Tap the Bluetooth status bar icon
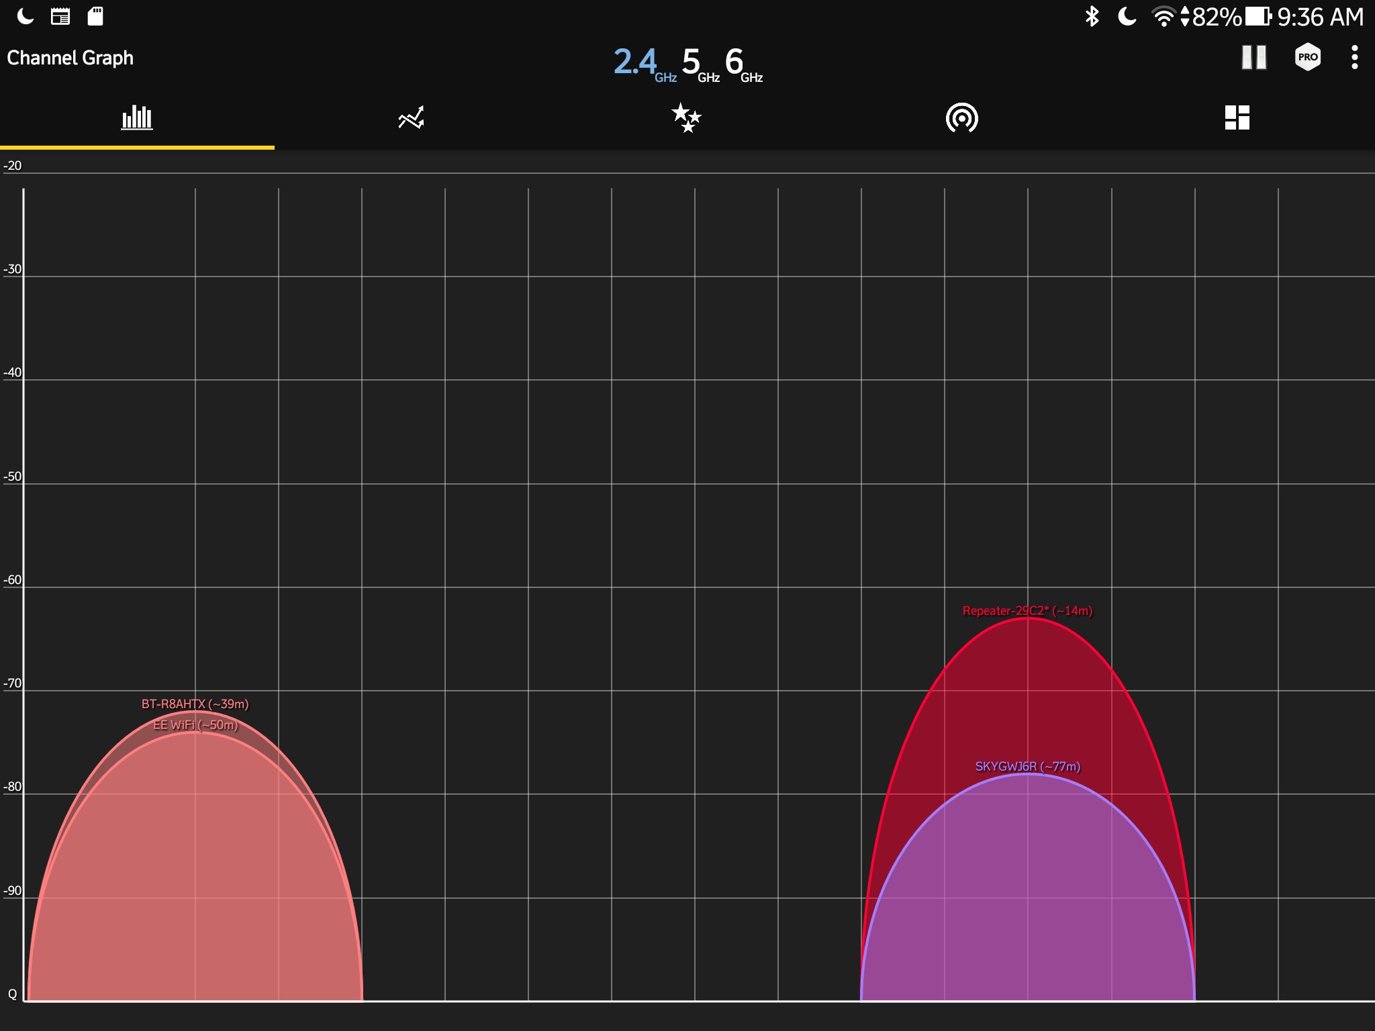 point(1092,16)
